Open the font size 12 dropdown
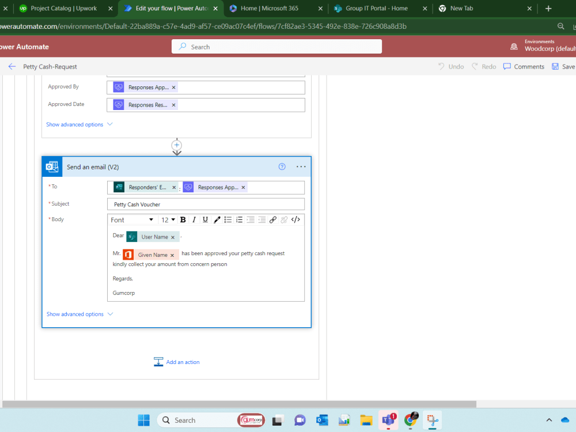 [168, 219]
